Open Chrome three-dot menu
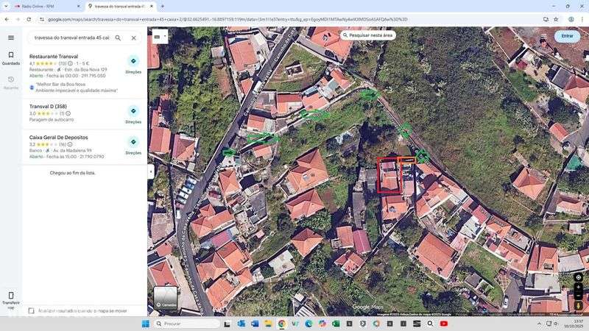Image resolution: width=589 pixels, height=331 pixels. click(x=582, y=19)
